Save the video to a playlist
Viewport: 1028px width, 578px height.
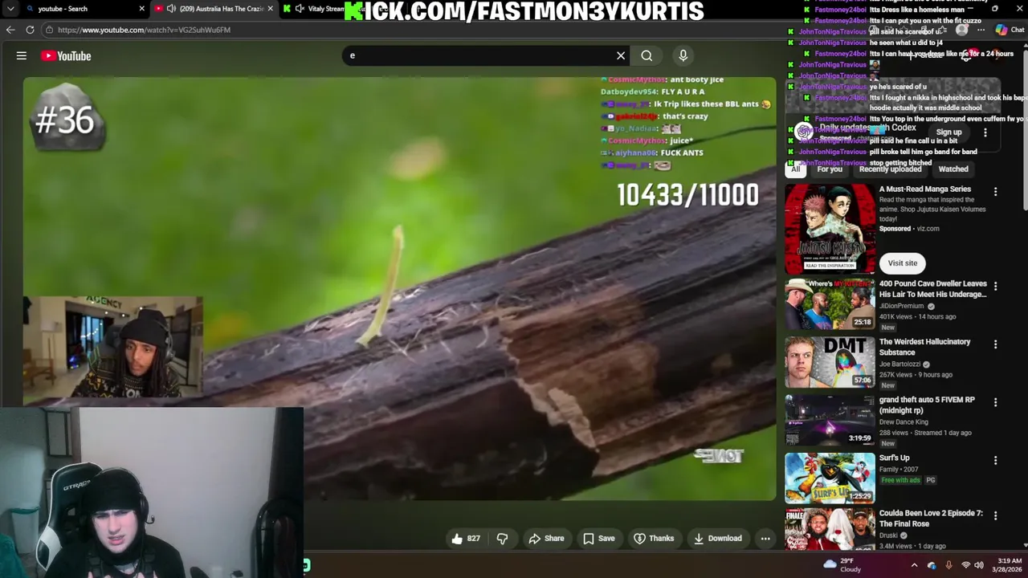click(x=598, y=539)
